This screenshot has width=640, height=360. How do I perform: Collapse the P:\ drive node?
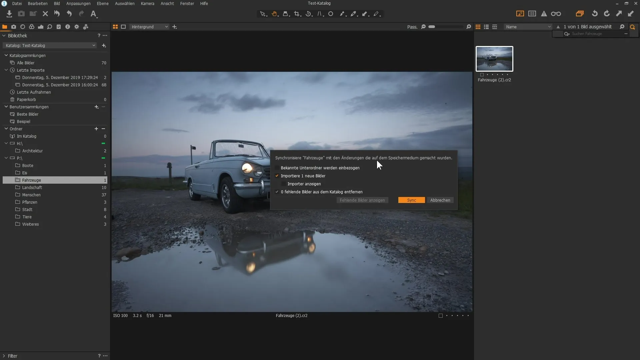(6, 158)
